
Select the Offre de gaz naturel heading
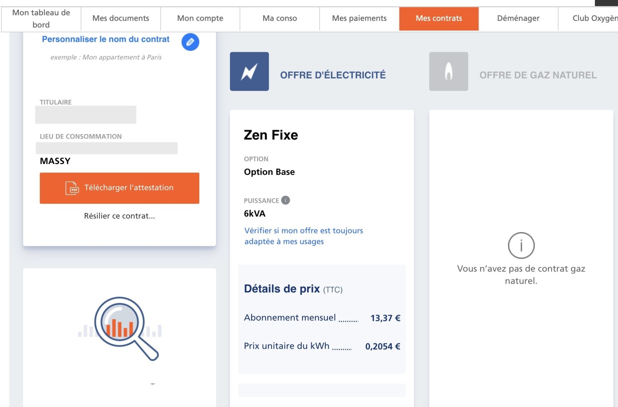coord(538,75)
